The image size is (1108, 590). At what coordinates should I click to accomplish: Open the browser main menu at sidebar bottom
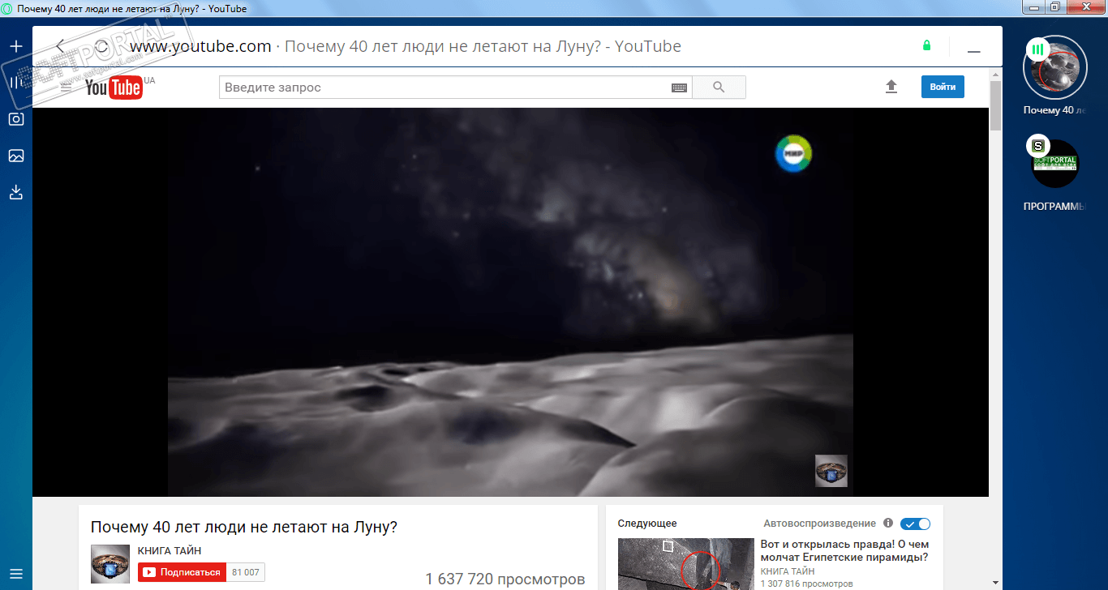(x=15, y=573)
